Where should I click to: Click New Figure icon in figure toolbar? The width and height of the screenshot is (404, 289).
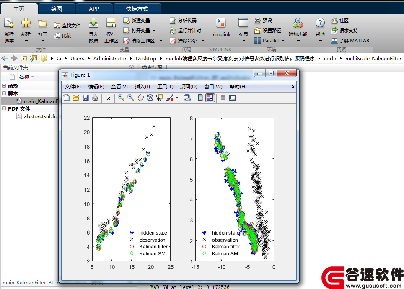[x=66, y=98]
